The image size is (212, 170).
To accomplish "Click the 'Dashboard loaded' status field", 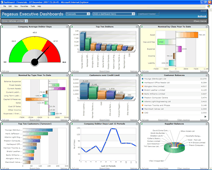I will coord(148,14).
